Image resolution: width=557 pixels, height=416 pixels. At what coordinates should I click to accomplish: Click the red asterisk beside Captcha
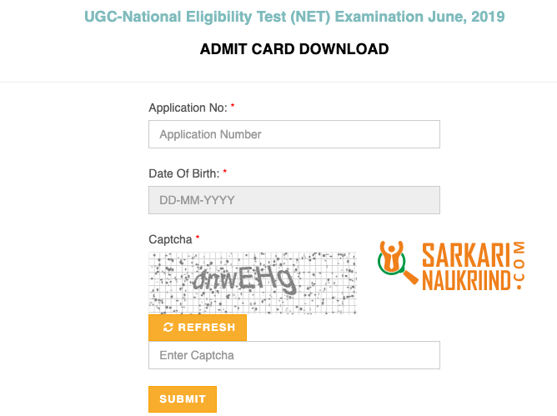198,238
